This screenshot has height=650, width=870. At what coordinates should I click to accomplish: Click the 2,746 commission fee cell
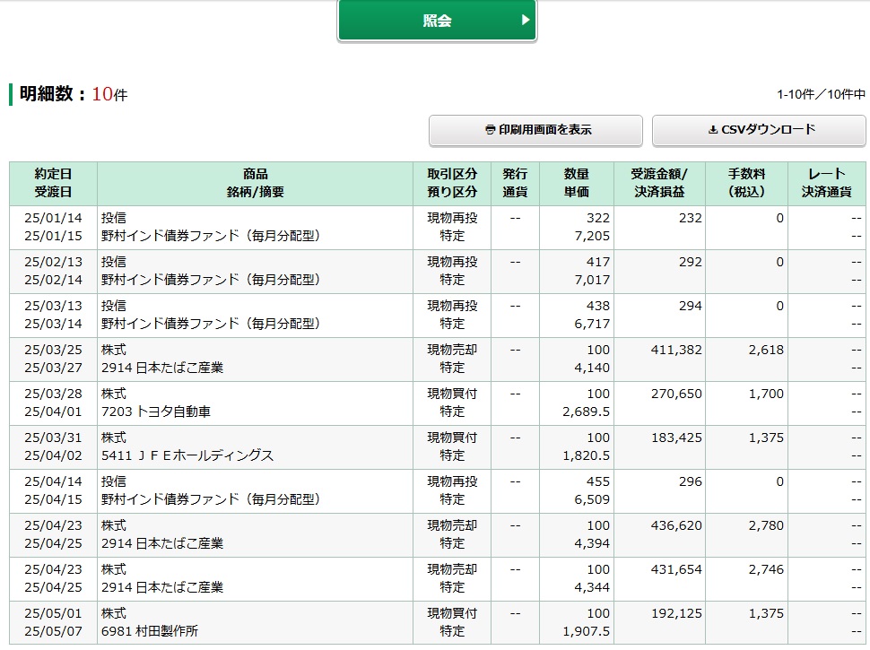tap(765, 569)
